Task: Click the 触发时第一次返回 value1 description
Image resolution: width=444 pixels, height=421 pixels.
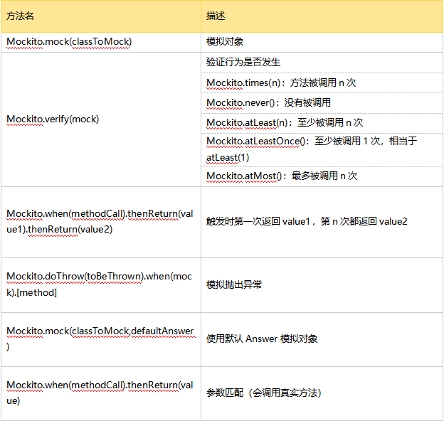Action: pos(307,222)
